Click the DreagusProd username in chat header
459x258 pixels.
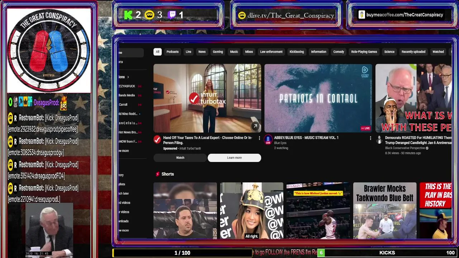pyautogui.click(x=46, y=103)
